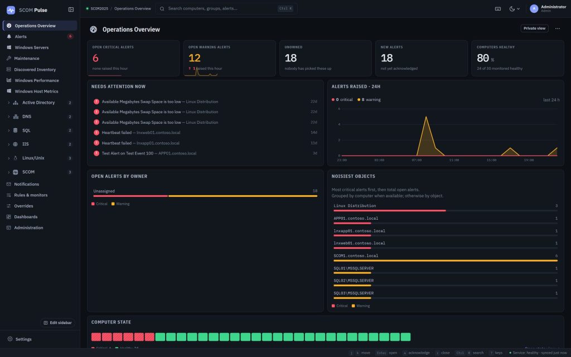The width and height of the screenshot is (571, 357).
Task: Click the search computers, groups, alerts field
Action: point(226,8)
